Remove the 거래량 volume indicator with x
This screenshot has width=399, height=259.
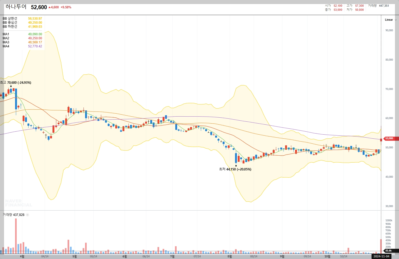pyautogui.click(x=27, y=215)
